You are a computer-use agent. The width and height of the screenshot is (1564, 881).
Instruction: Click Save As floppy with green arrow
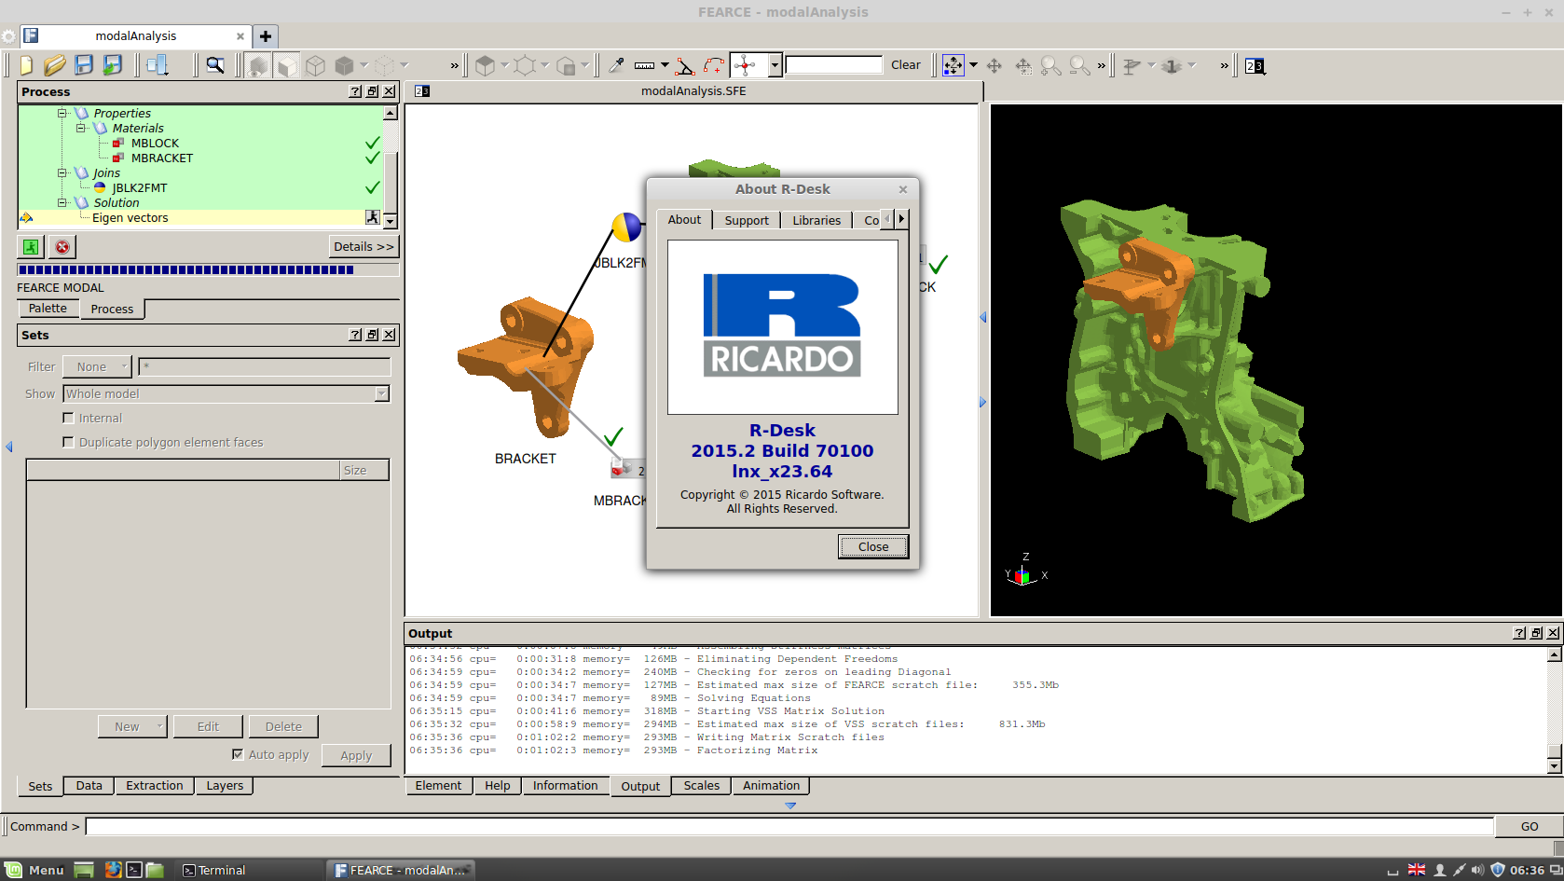pos(113,65)
